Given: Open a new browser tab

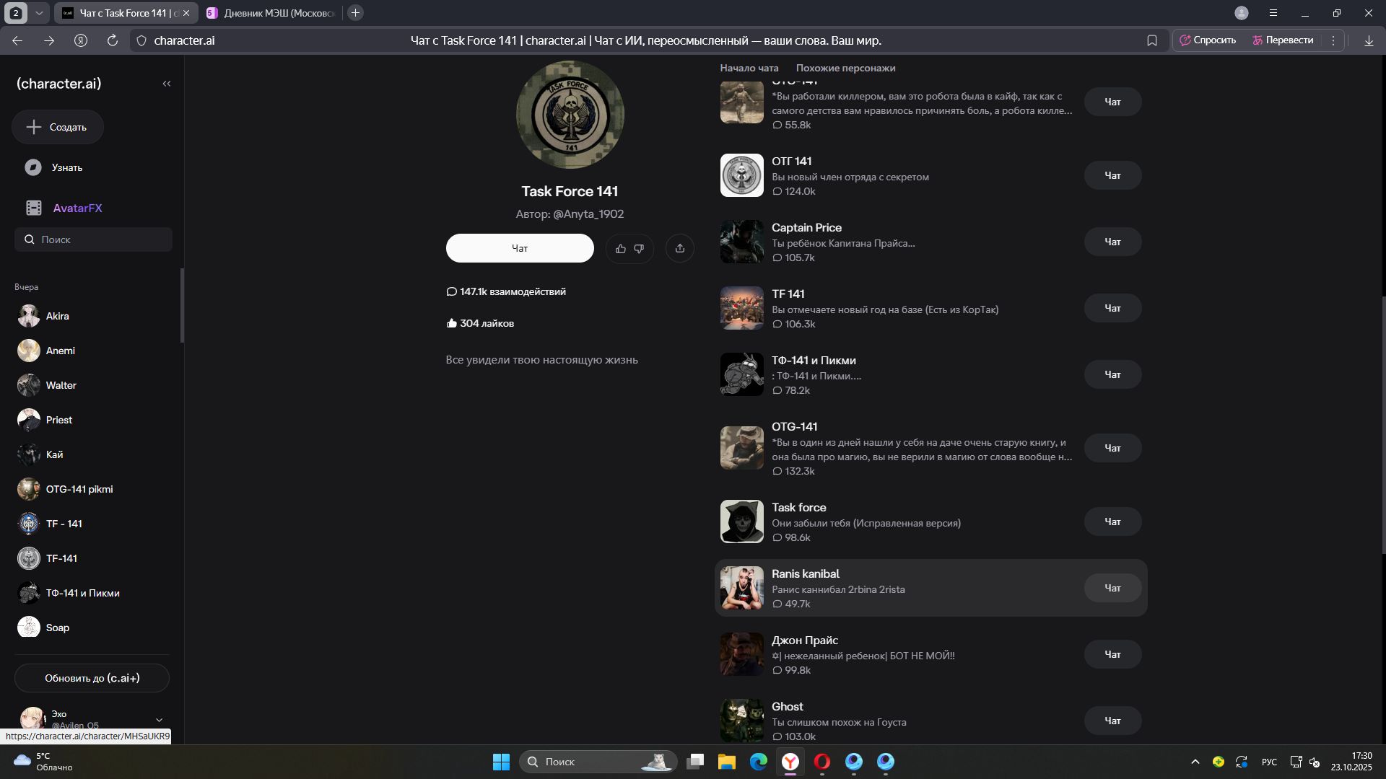Looking at the screenshot, I should [x=355, y=13].
